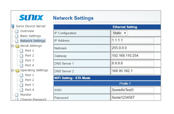Select Sunix Device Server root node

(x=31, y=26)
